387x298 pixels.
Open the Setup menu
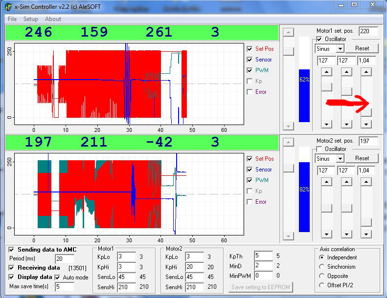[x=31, y=19]
